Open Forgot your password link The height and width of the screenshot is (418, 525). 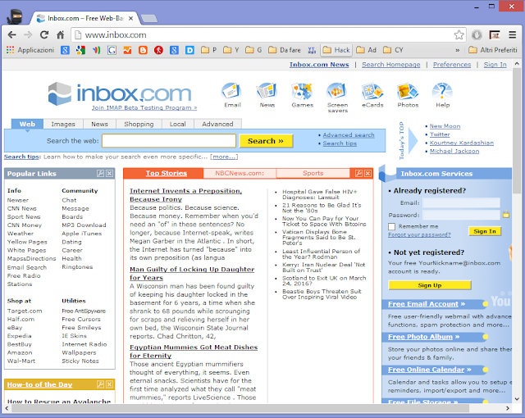(419, 234)
